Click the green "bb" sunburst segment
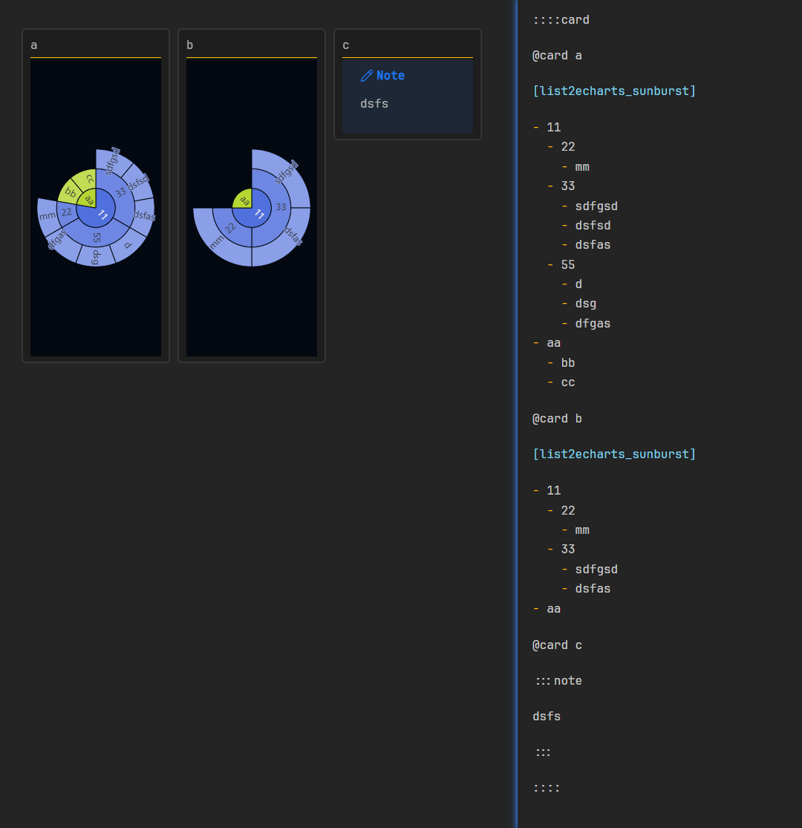The image size is (802, 828). click(71, 193)
